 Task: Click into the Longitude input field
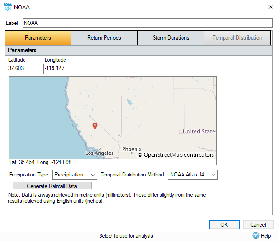58,69
